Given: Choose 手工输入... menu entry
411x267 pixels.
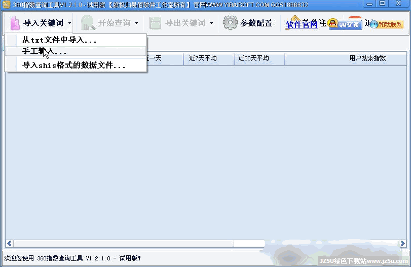Looking at the screenshot, I should point(76,51).
